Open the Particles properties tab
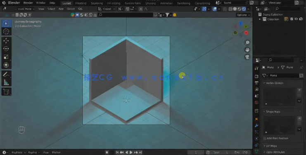Viewport: 306px width, 155px height. (256, 132)
